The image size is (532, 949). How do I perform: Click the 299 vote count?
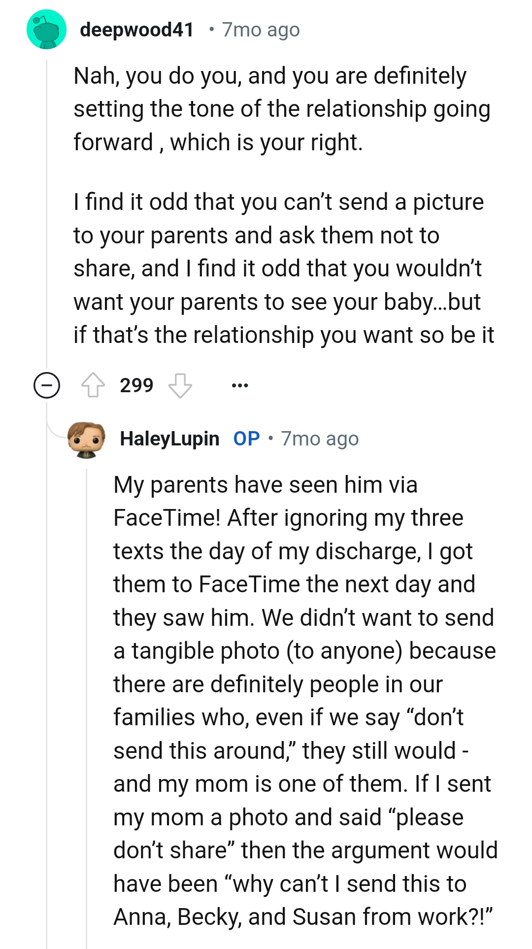137,385
